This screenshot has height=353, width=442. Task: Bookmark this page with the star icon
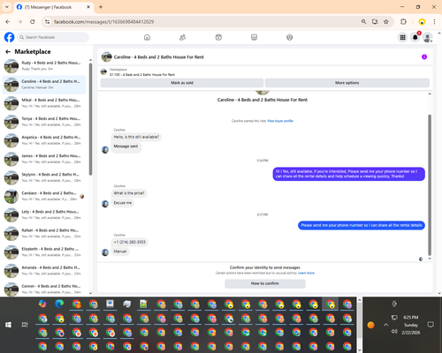[386, 22]
